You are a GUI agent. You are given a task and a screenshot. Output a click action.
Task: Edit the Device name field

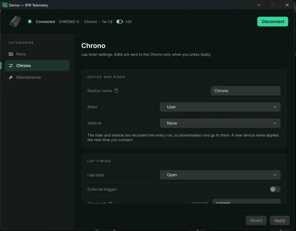[x=246, y=91]
